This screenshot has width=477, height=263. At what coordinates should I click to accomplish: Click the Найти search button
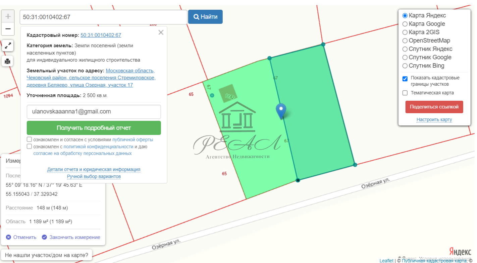pos(205,17)
